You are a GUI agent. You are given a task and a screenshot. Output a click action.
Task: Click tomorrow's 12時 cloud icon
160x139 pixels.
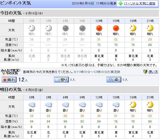[99, 104]
